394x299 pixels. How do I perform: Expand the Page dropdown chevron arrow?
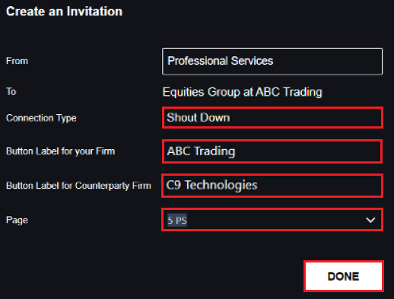[x=370, y=220]
